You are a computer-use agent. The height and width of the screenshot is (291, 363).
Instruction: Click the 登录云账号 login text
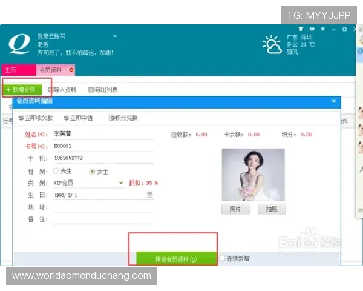[x=51, y=36]
